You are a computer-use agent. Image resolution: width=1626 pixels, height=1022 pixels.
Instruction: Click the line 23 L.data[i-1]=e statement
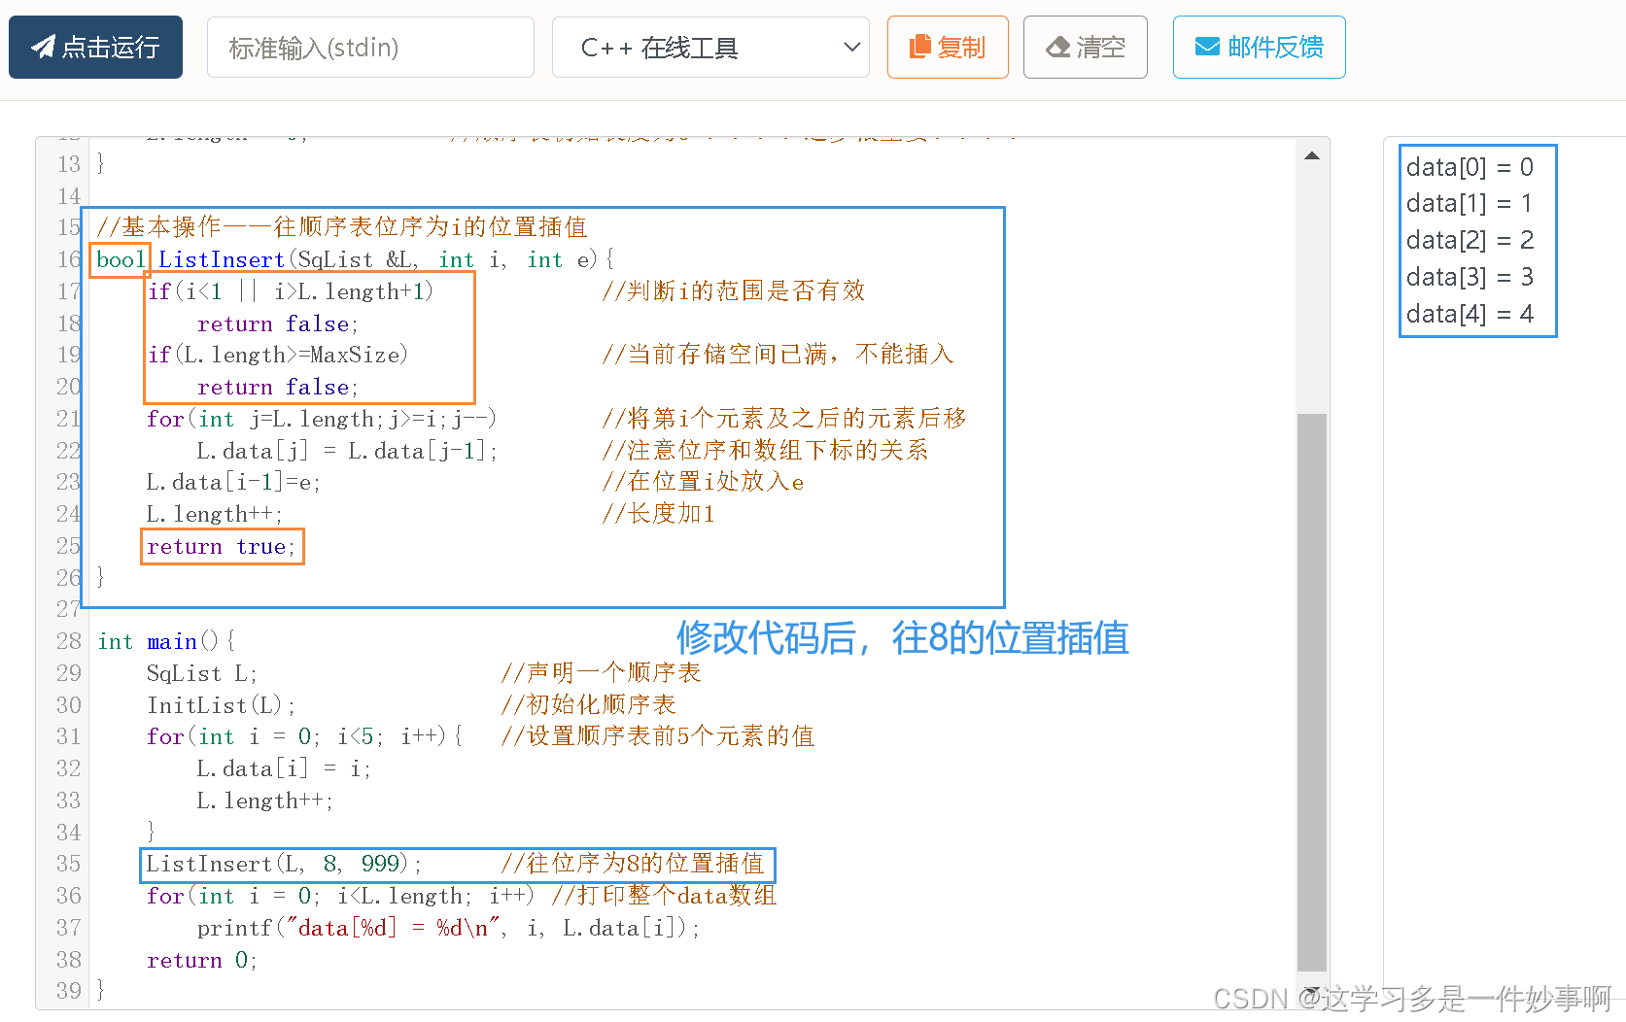(233, 482)
